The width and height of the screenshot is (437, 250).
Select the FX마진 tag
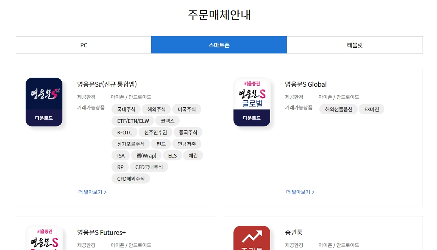372,109
